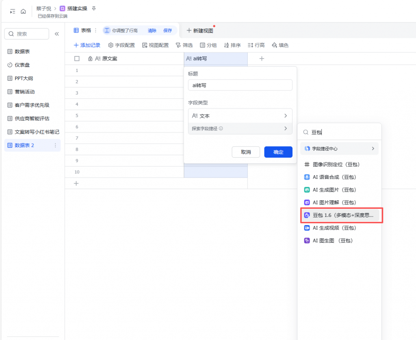Open 填色 fill color tool
416x340 pixels.
280,45
